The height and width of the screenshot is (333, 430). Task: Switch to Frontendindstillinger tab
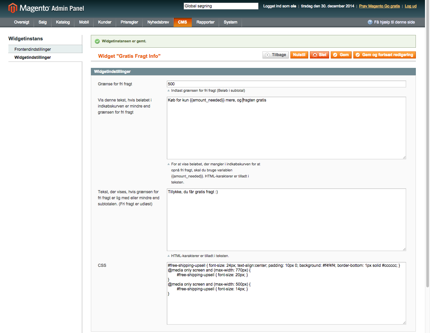[x=33, y=49]
